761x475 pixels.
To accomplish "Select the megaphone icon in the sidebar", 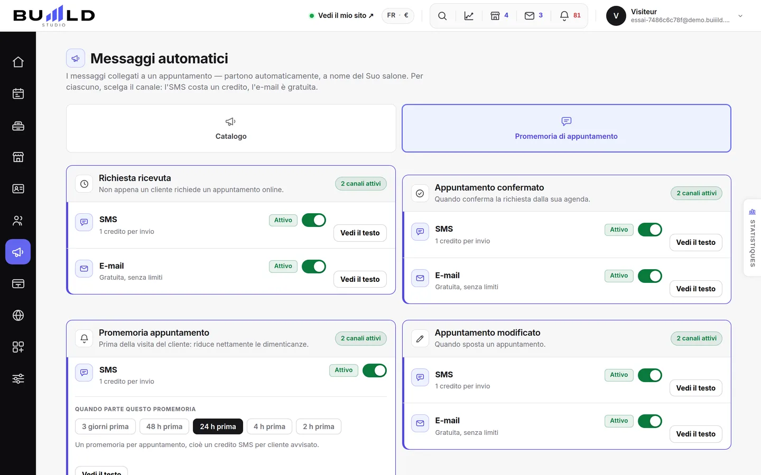I will pyautogui.click(x=18, y=252).
